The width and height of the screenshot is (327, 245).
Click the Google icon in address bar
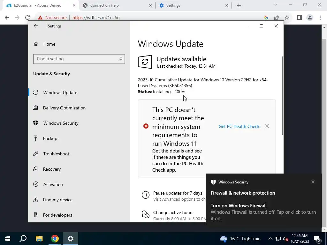tap(266, 18)
